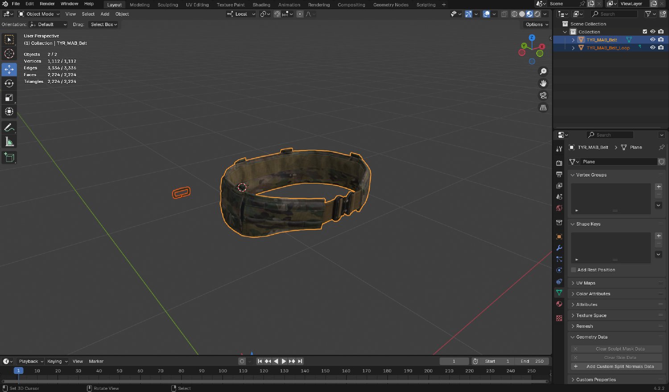Activate the Scale tool

point(9,98)
